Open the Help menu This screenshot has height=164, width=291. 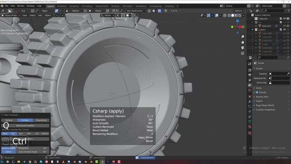point(39,6)
